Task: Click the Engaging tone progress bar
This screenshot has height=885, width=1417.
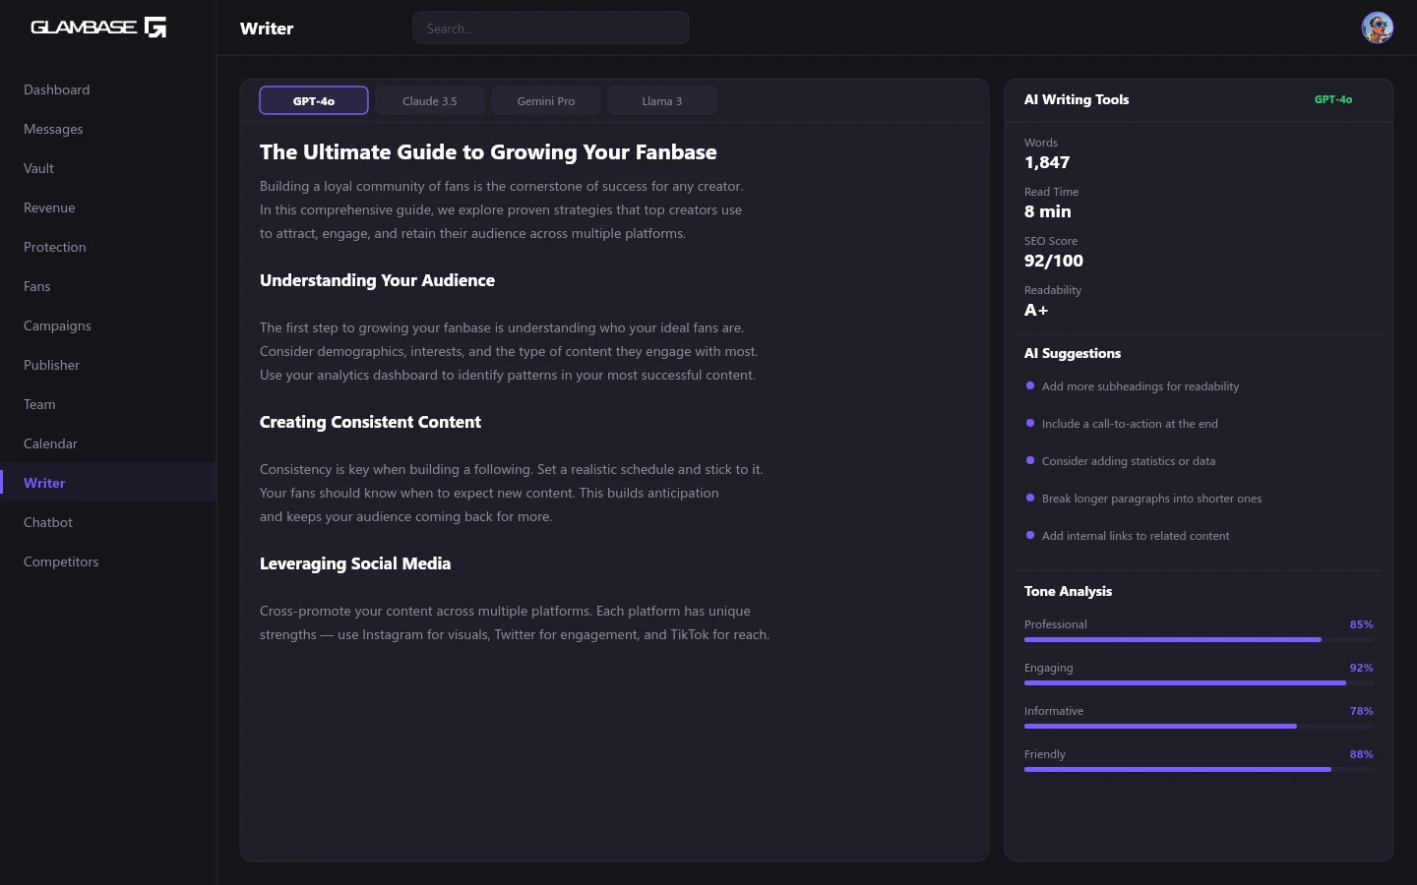Action: tap(1198, 682)
